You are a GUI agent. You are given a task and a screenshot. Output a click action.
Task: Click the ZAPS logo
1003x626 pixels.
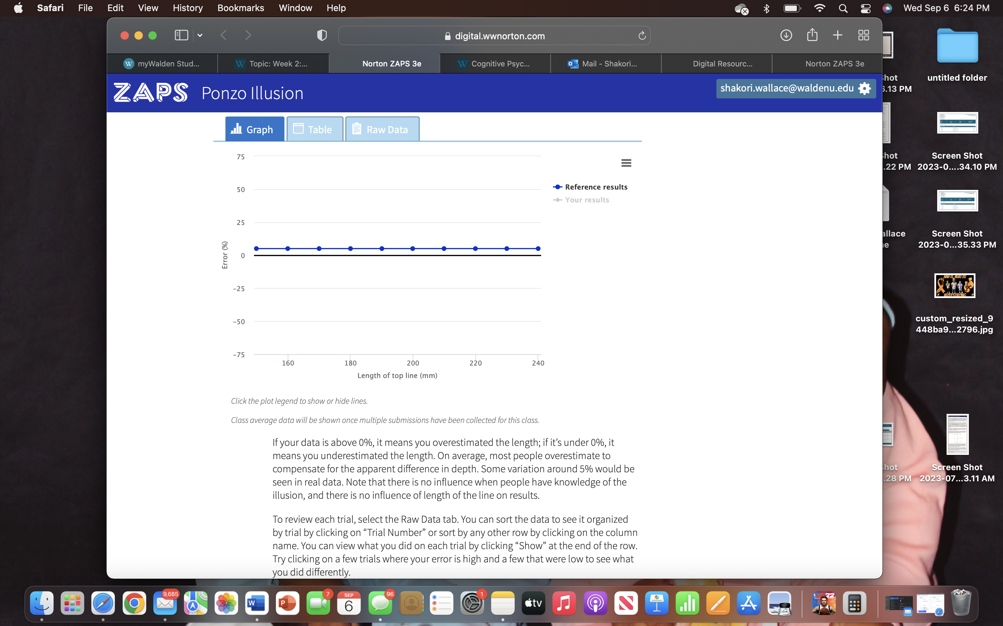(x=150, y=93)
